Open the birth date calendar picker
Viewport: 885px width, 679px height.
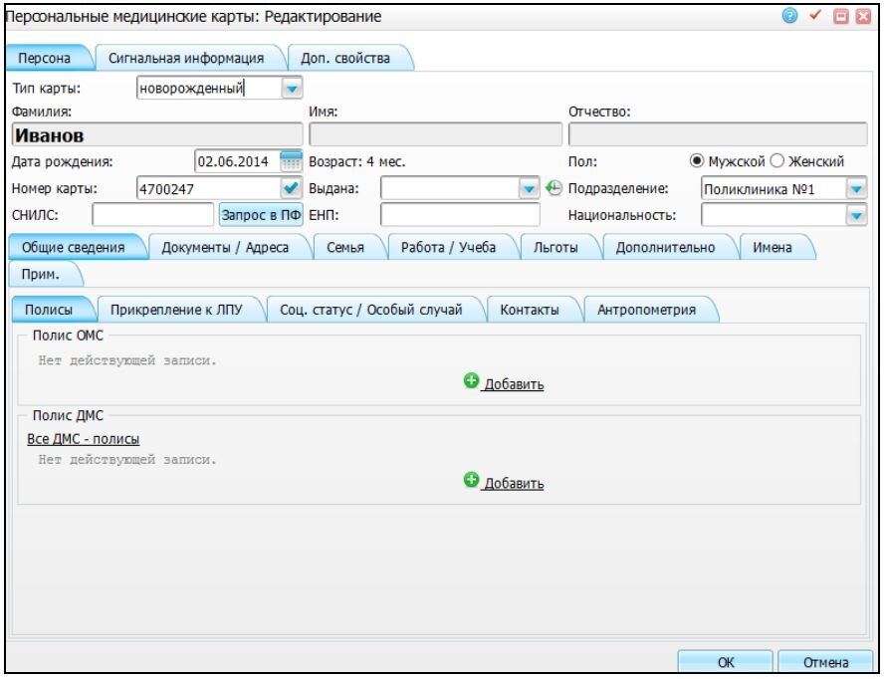click(292, 161)
